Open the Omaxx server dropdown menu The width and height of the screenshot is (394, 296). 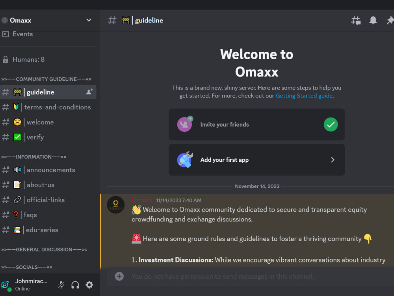(x=89, y=20)
